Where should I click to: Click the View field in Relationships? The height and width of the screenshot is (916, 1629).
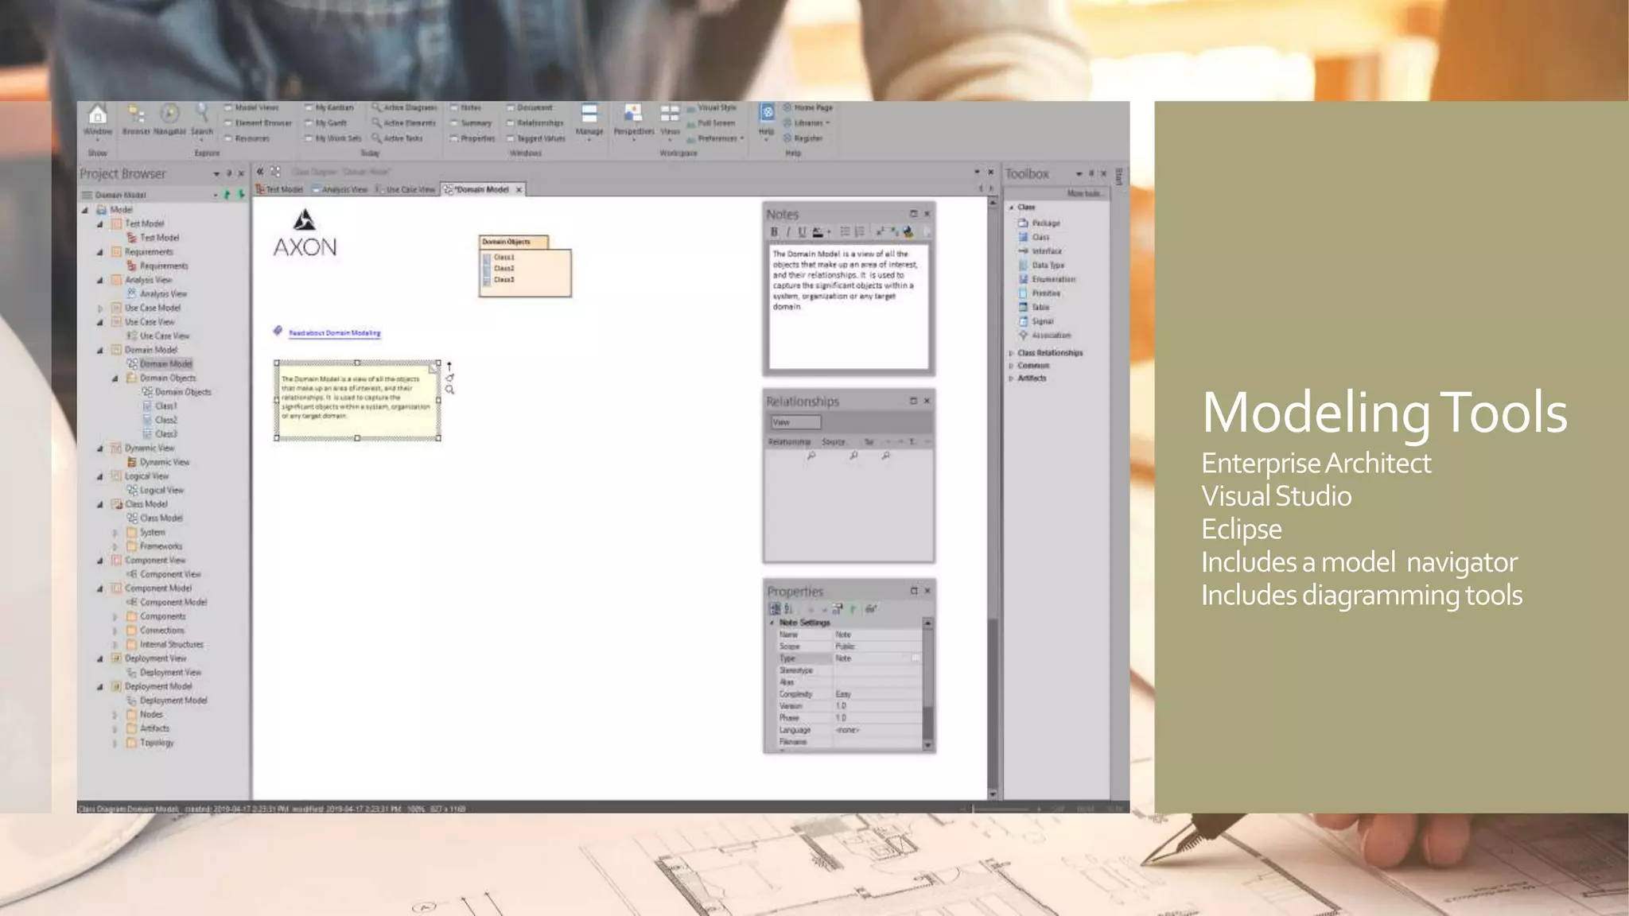[795, 423]
